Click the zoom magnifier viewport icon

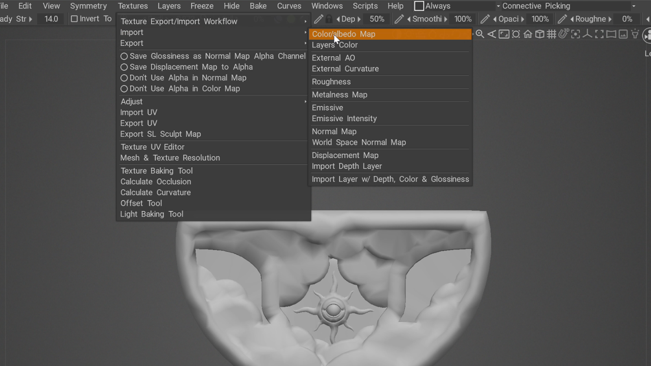coord(480,34)
